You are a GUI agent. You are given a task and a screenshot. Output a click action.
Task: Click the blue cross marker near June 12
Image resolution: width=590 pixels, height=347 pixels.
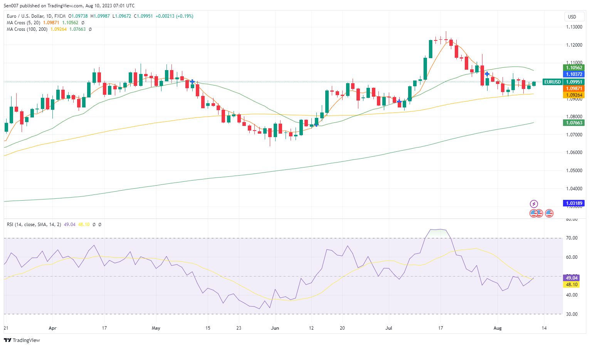pyautogui.click(x=316, y=124)
